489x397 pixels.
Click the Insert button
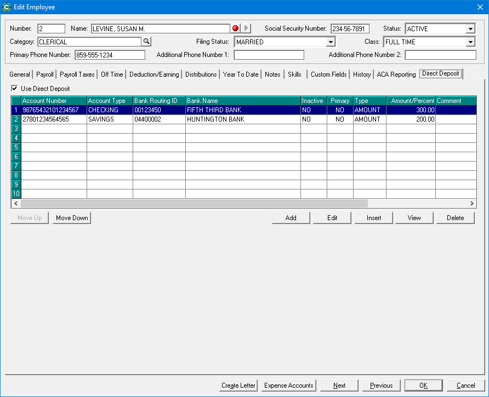[x=374, y=218]
